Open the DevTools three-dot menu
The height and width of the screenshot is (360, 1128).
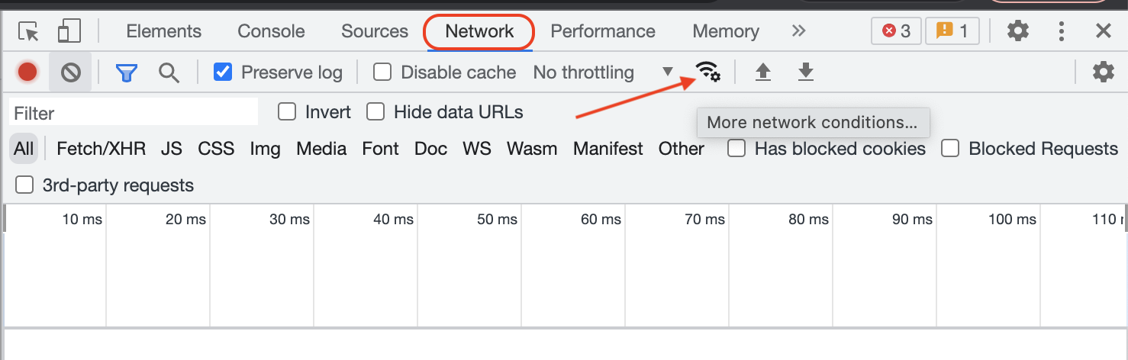click(x=1062, y=31)
